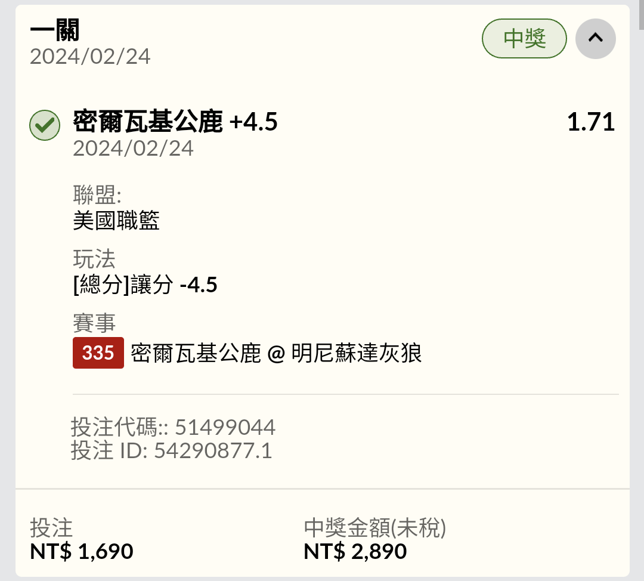Viewport: 644px width, 581px height.
Task: Click the 密爾瓦基公鹿 +4.5 selection title
Action: [175, 122]
